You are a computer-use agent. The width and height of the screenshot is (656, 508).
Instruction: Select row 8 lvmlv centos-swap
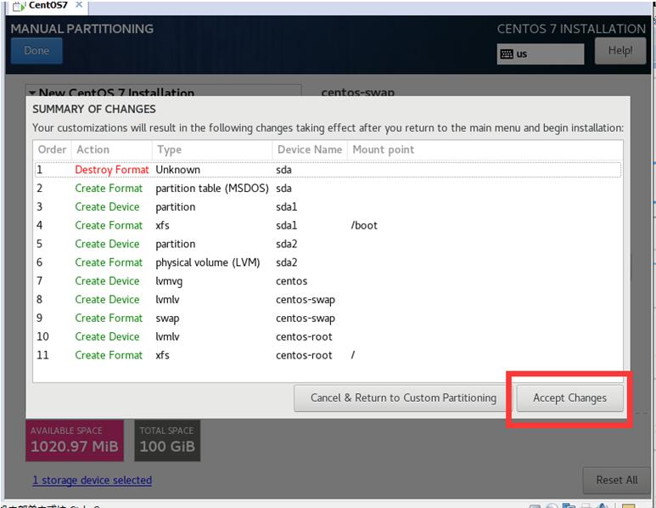click(328, 299)
